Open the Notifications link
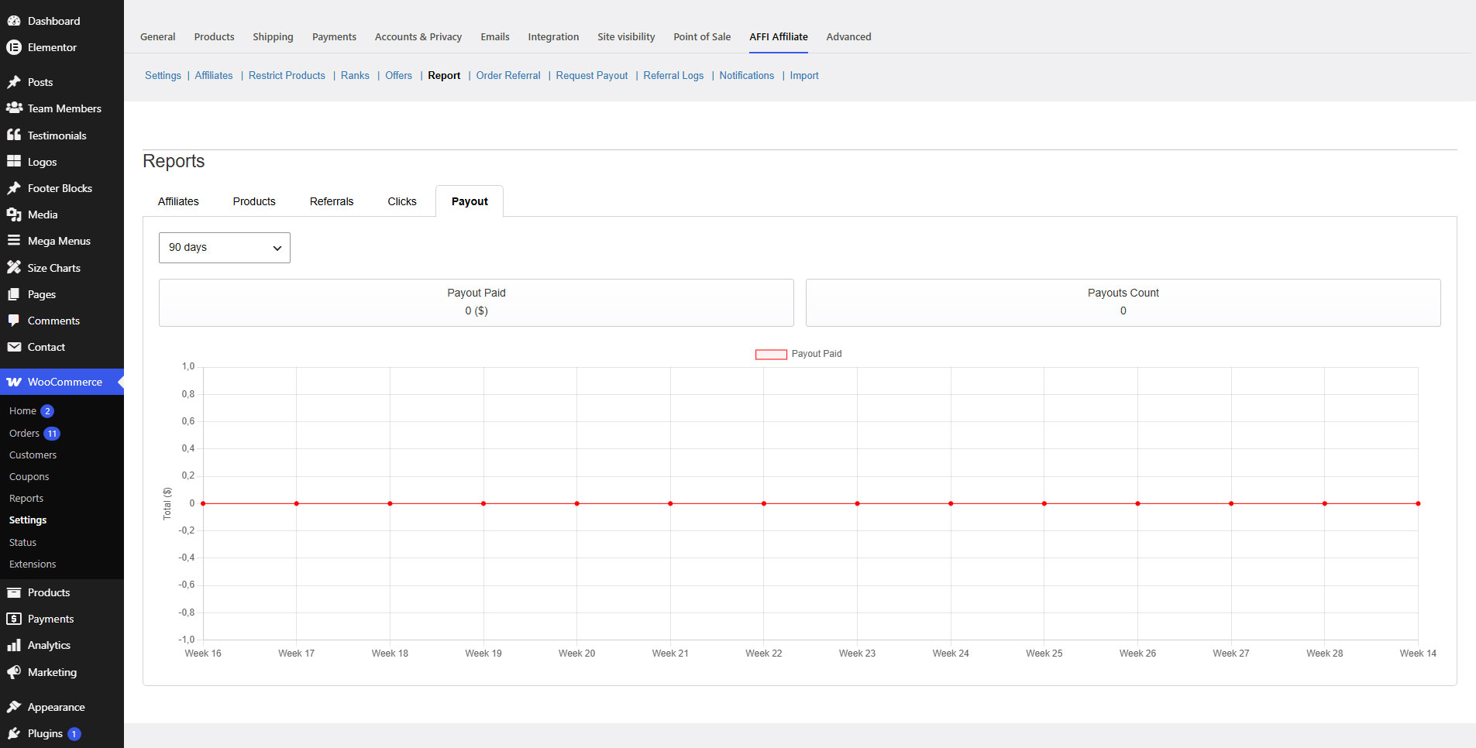1476x748 pixels. [x=746, y=75]
